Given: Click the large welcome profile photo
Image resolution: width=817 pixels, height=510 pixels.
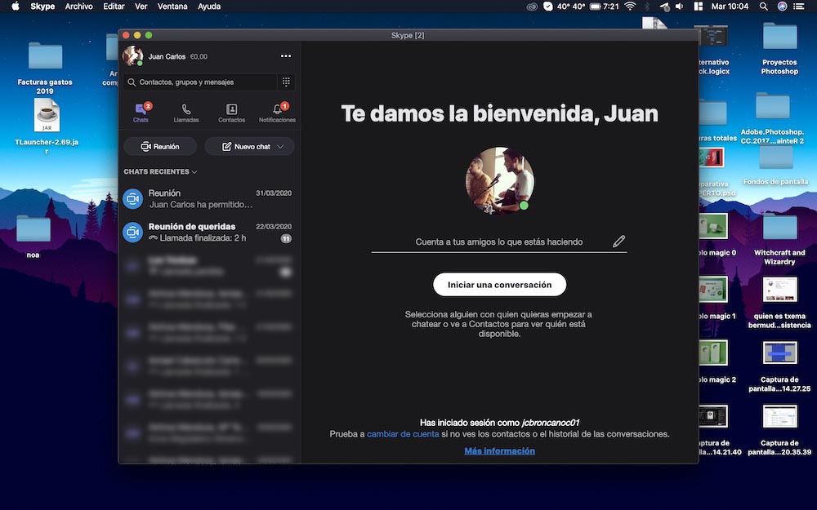Looking at the screenshot, I should click(x=499, y=180).
